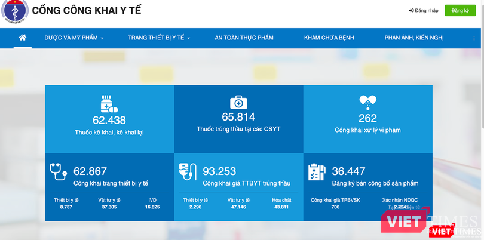This screenshot has height=240, width=484.
Task: Click the stethoscope icon
Action: tap(58, 171)
